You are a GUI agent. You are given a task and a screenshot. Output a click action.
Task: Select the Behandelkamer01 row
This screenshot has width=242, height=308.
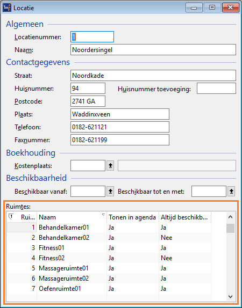109,228
